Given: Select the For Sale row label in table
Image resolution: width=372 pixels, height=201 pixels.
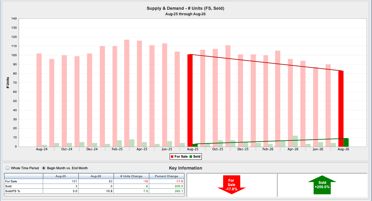Looking at the screenshot, I should tap(24, 181).
